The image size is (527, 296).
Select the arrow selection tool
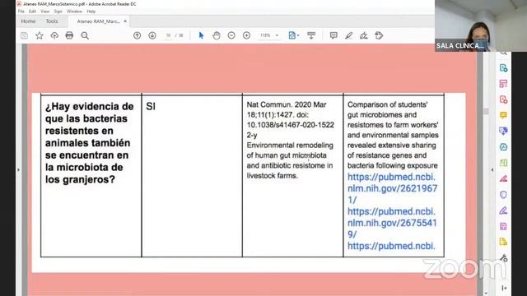[x=201, y=35]
